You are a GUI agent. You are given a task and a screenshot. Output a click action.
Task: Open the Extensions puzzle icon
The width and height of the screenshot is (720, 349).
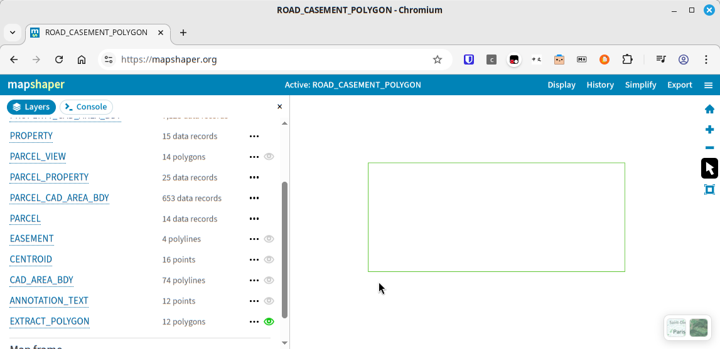click(627, 60)
